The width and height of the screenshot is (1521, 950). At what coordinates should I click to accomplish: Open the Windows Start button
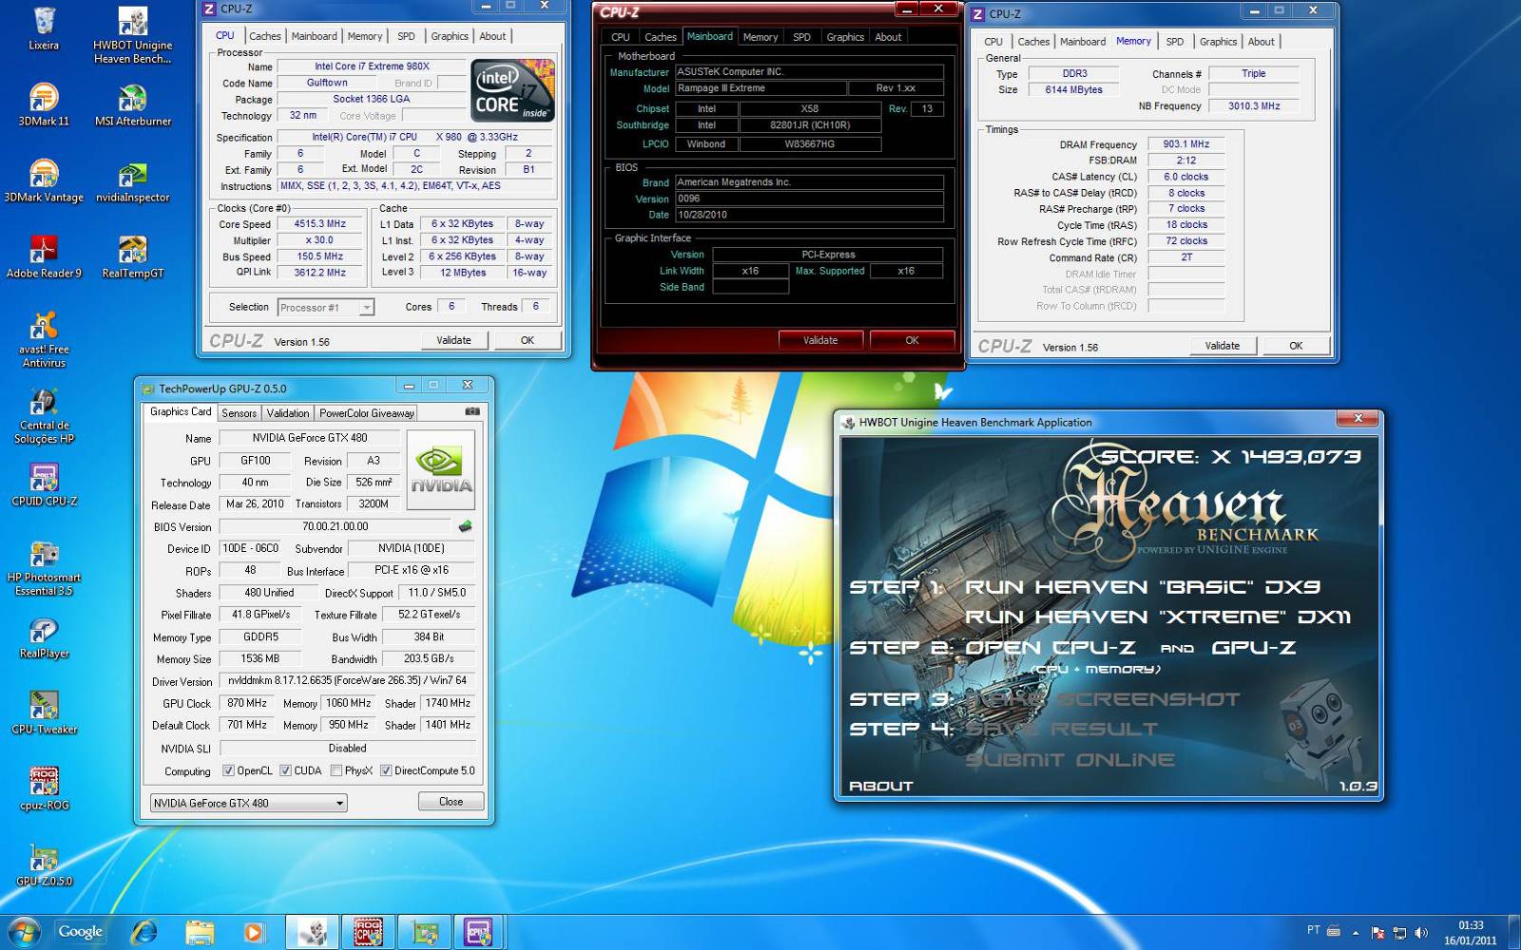click(23, 932)
